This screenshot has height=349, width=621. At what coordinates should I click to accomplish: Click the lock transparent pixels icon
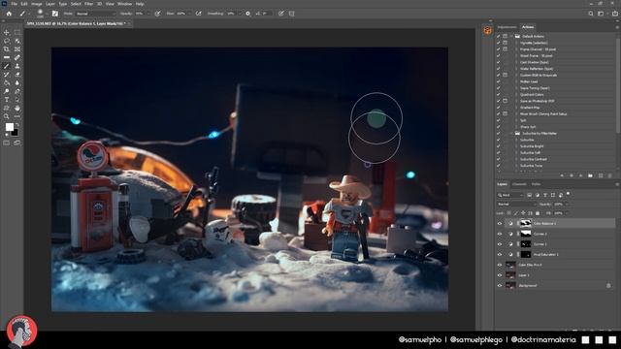pyautogui.click(x=508, y=213)
